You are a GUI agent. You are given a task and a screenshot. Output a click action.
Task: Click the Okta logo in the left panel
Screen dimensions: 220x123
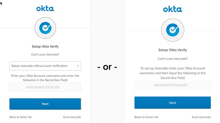pyautogui.click(x=45, y=8)
